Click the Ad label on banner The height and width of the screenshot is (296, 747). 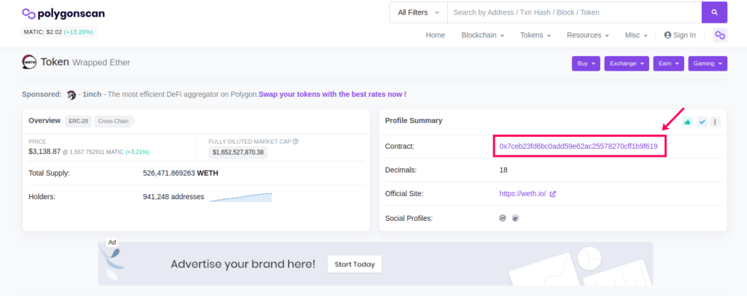point(112,242)
